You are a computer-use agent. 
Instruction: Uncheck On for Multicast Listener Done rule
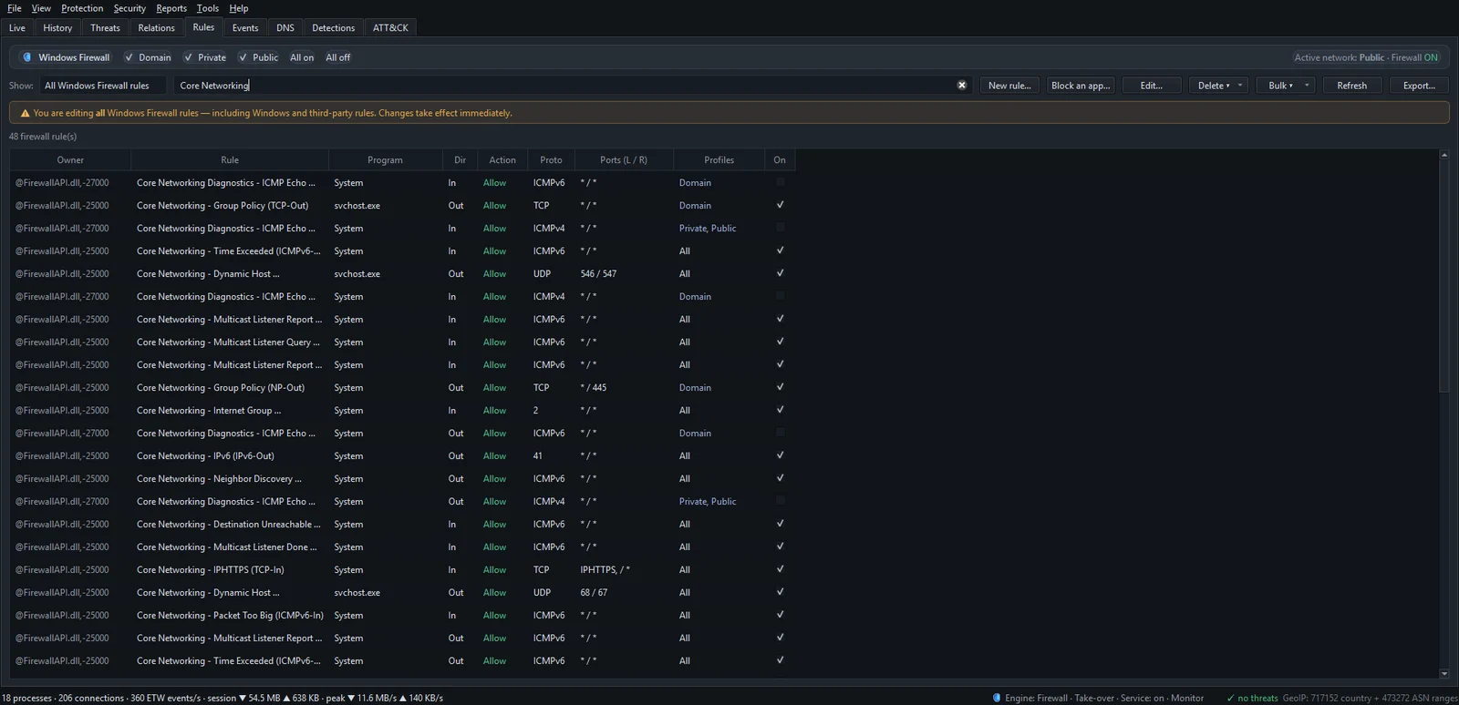[x=780, y=547]
